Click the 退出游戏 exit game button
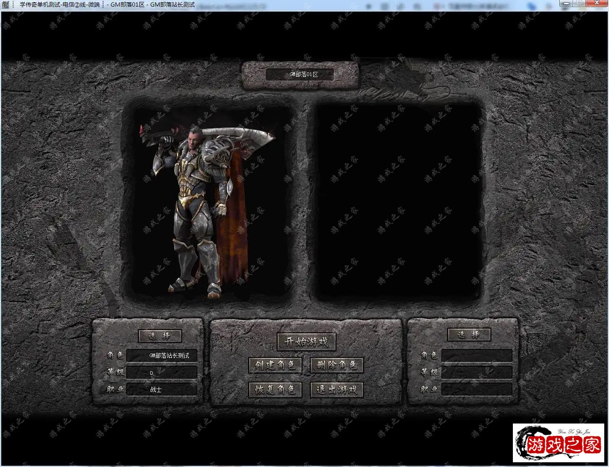Viewport: 609px width, 467px height. click(337, 389)
